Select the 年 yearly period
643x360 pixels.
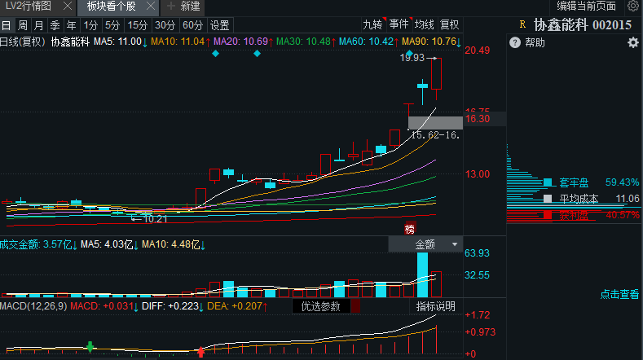pos(72,25)
